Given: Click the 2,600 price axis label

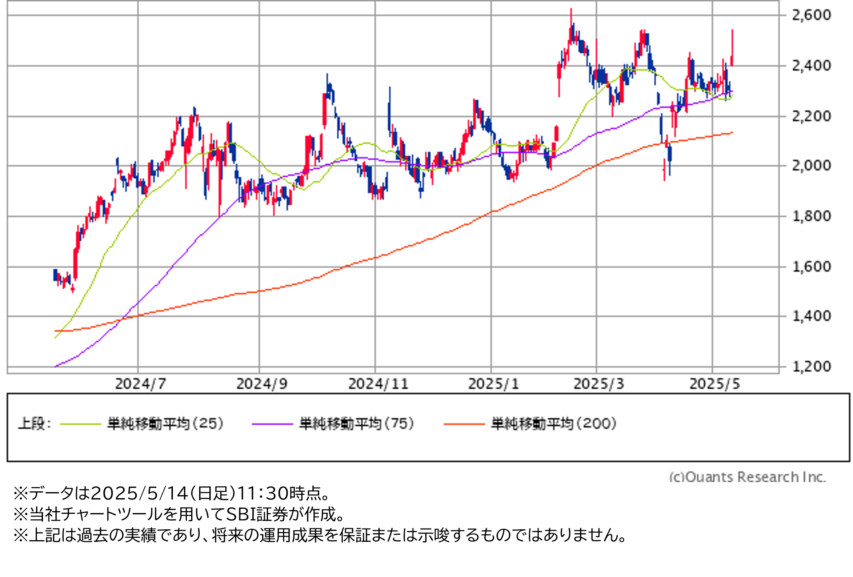Looking at the screenshot, I should (x=811, y=15).
